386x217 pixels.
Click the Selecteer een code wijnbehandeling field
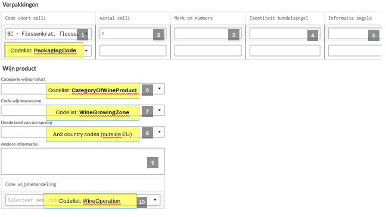(x=83, y=200)
